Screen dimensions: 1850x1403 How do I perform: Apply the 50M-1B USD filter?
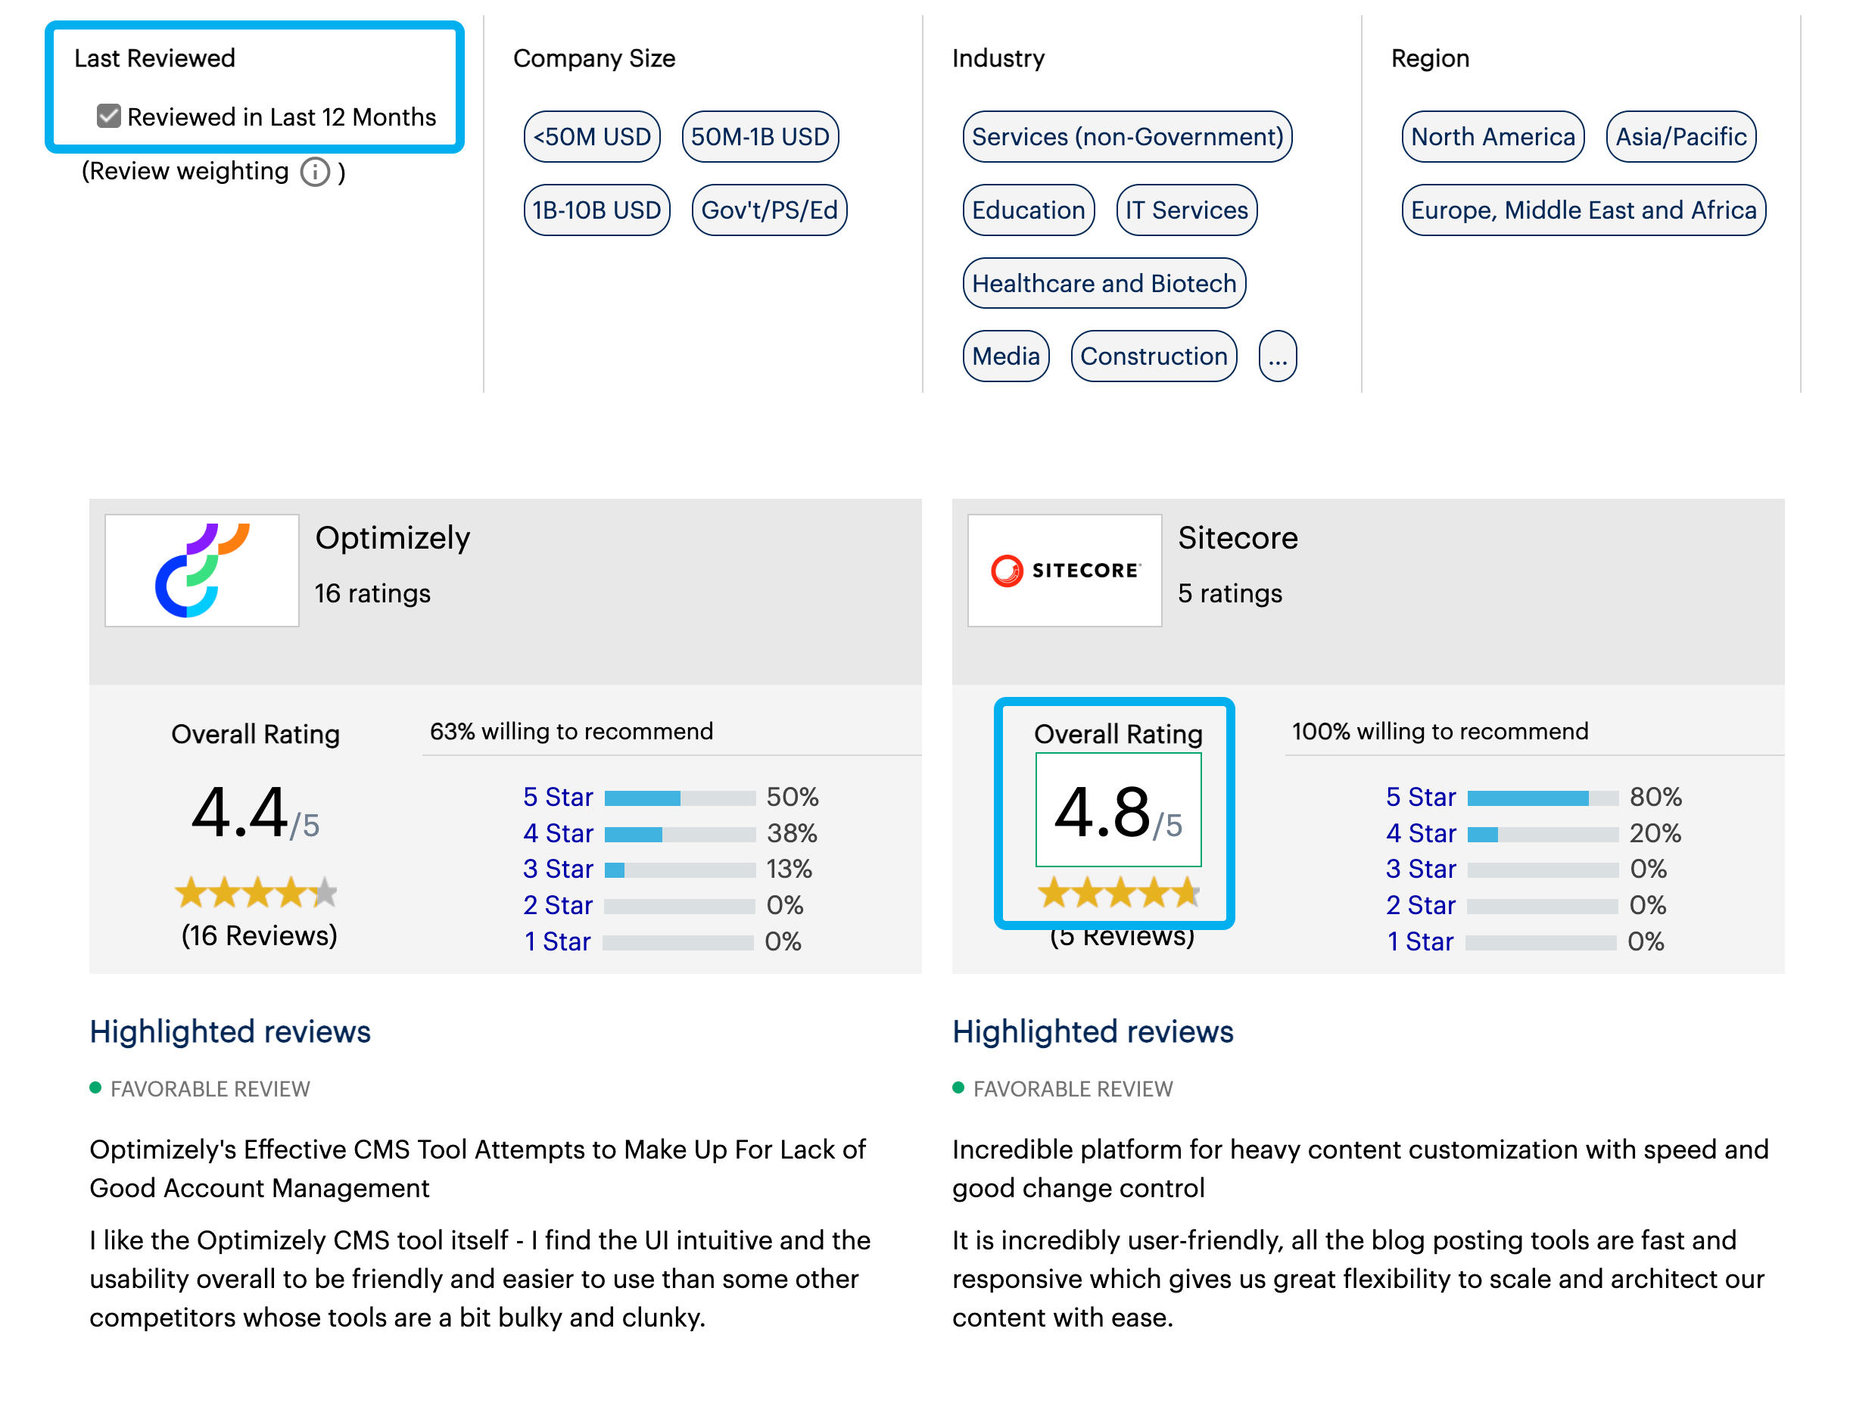point(760,136)
